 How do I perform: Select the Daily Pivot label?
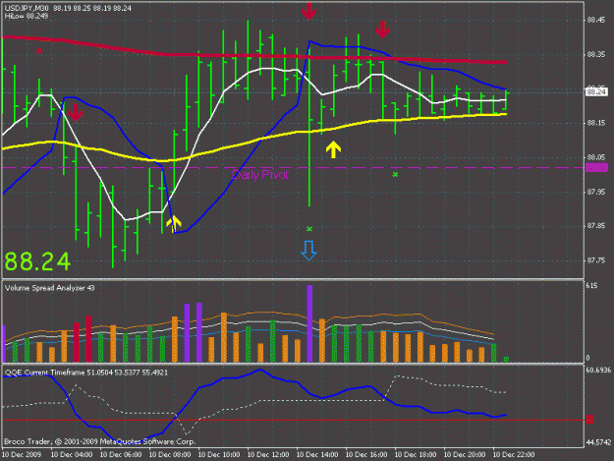point(260,175)
